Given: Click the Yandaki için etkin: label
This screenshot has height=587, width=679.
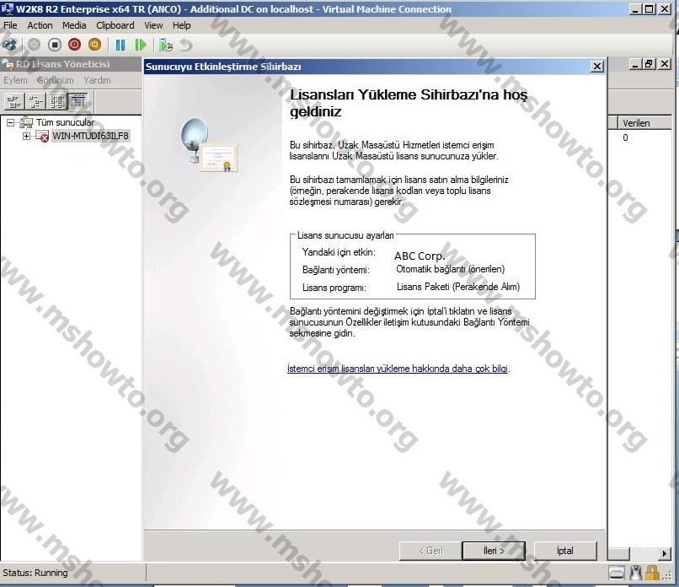Looking at the screenshot, I should [x=339, y=252].
